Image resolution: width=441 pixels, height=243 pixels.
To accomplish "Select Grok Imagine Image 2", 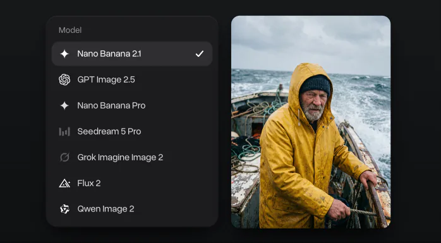I will [132, 157].
